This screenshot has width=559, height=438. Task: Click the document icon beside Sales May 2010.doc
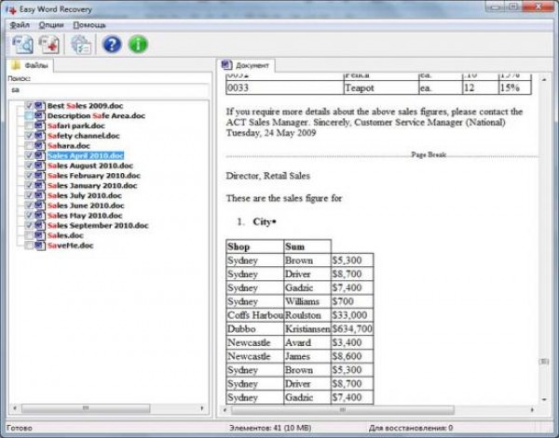[39, 216]
